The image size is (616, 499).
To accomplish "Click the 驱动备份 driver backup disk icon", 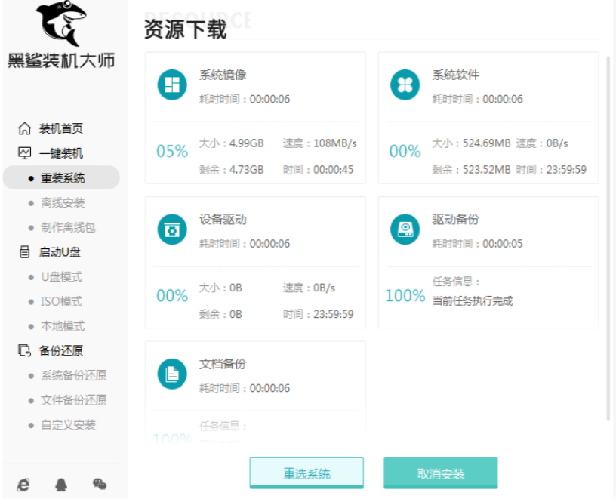I will point(405,229).
